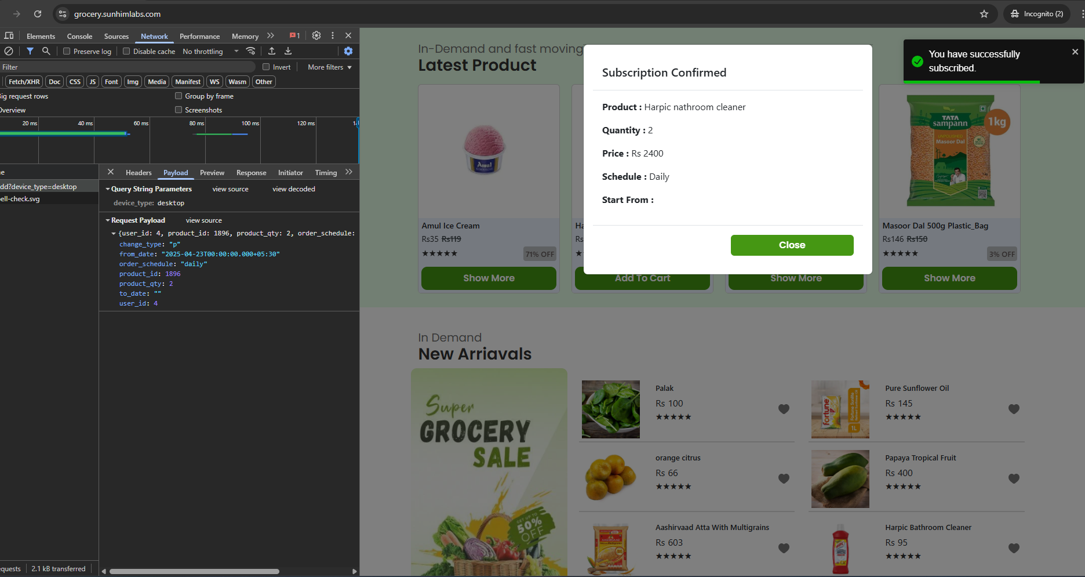Image resolution: width=1085 pixels, height=577 pixels.
Task: Open the Headers tab of the request
Action: coord(139,173)
